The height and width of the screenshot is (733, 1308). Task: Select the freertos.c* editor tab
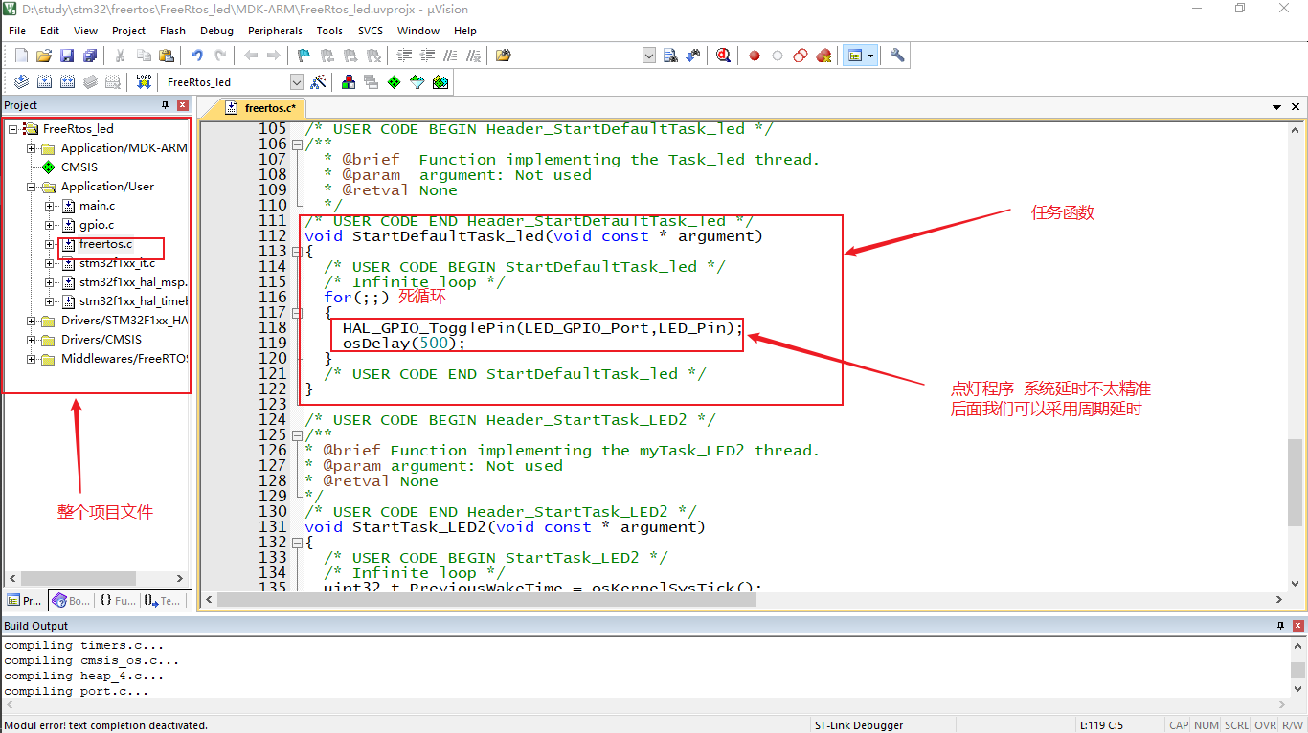[x=262, y=108]
